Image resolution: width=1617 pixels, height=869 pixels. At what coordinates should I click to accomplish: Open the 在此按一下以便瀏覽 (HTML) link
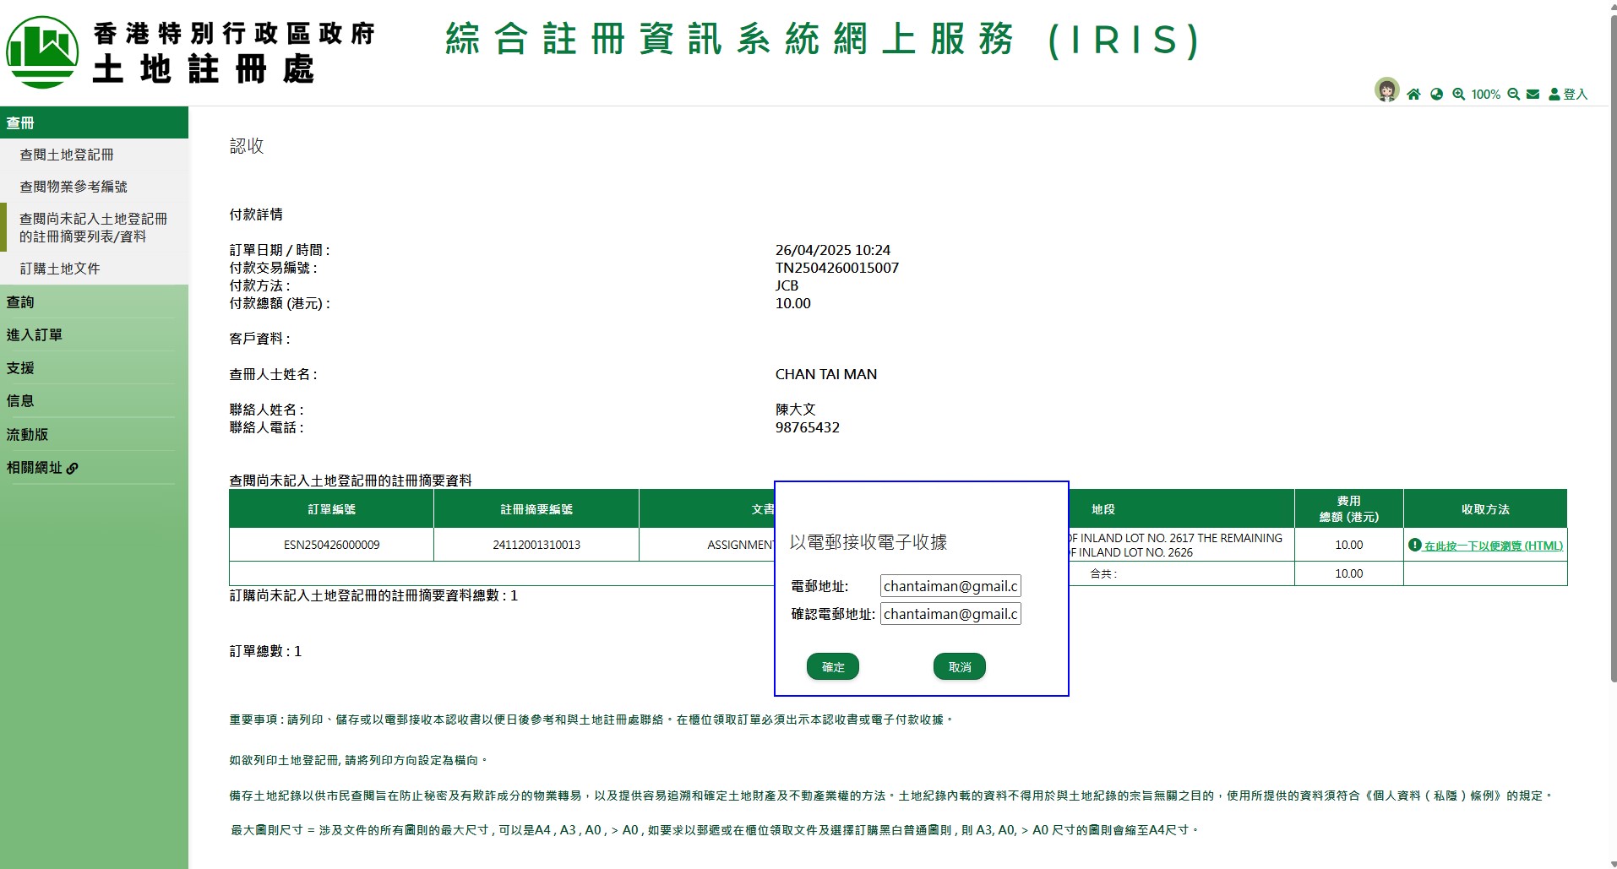click(x=1494, y=546)
